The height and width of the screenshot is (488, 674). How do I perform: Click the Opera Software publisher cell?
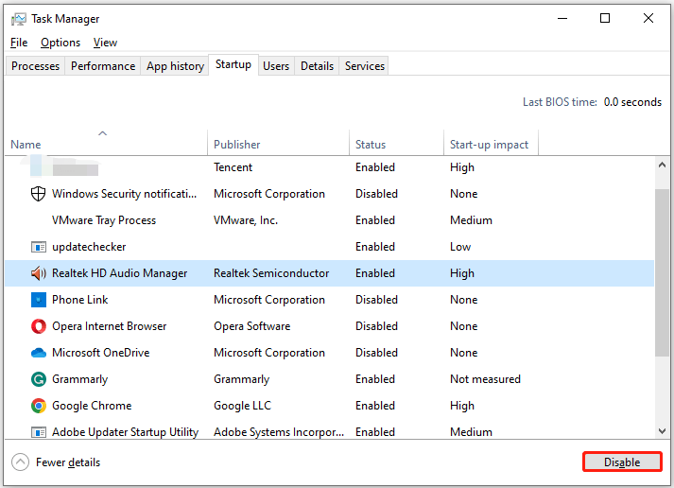coord(251,326)
